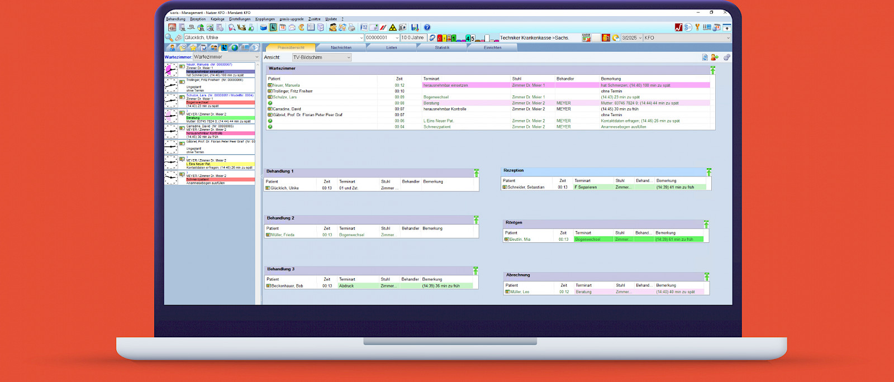This screenshot has width=894, height=382.
Task: Open the Einstellungen menu
Action: point(240,19)
